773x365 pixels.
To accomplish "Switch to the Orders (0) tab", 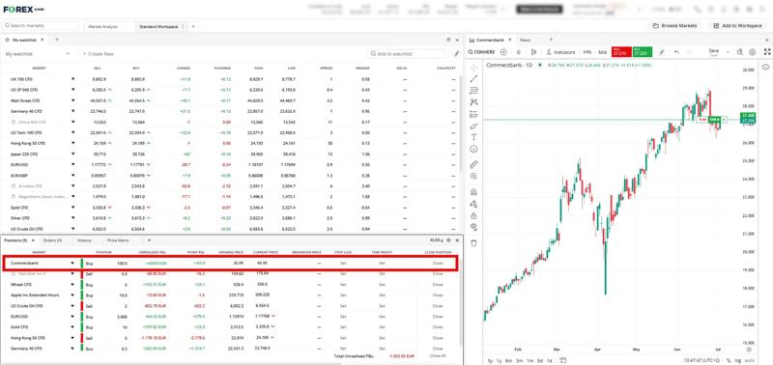I will (52, 239).
